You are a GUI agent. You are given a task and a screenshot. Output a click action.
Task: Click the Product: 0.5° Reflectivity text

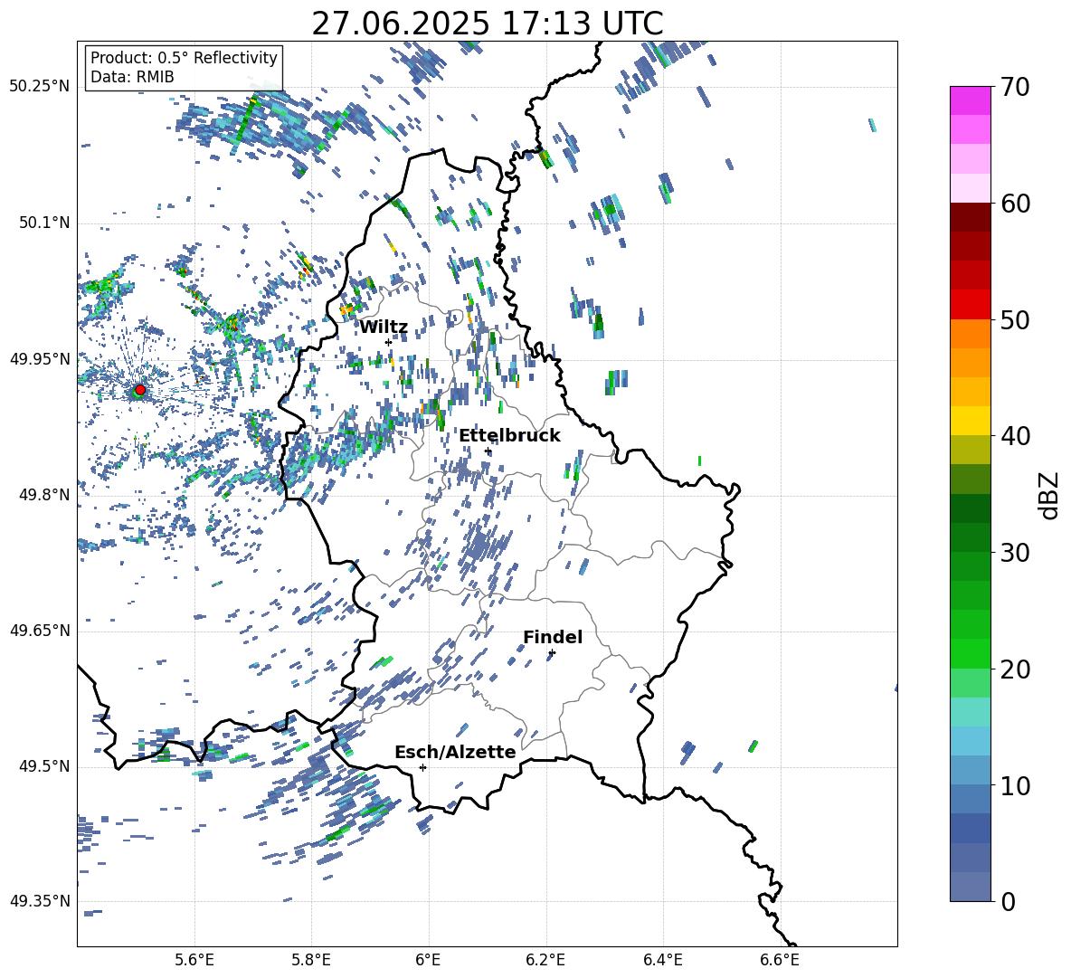click(x=184, y=58)
